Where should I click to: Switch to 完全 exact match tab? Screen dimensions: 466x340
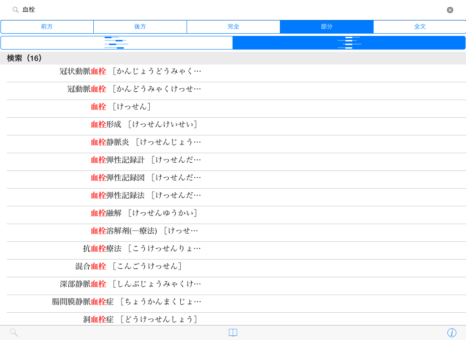tap(233, 27)
